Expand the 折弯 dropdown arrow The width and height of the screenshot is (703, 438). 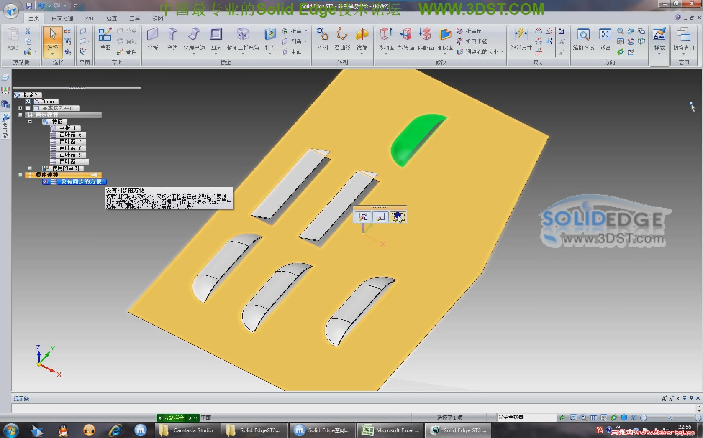pyautogui.click(x=306, y=31)
